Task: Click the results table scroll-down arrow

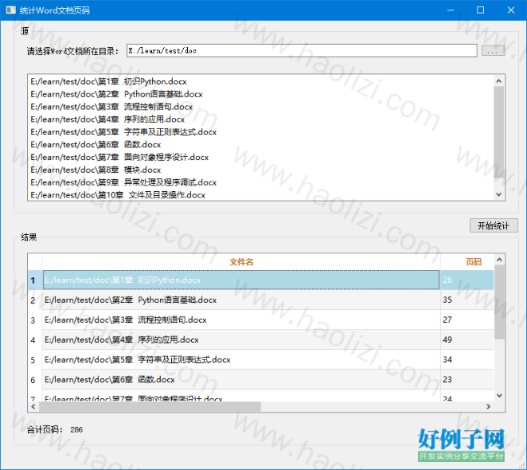Action: pos(500,396)
